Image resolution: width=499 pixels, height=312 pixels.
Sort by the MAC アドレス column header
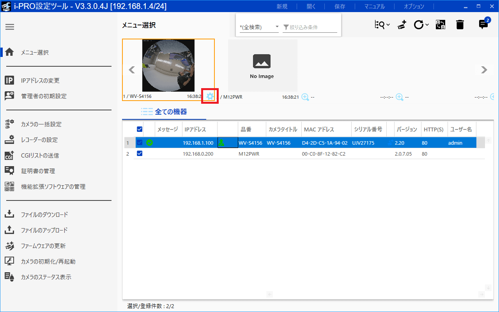tap(326, 129)
